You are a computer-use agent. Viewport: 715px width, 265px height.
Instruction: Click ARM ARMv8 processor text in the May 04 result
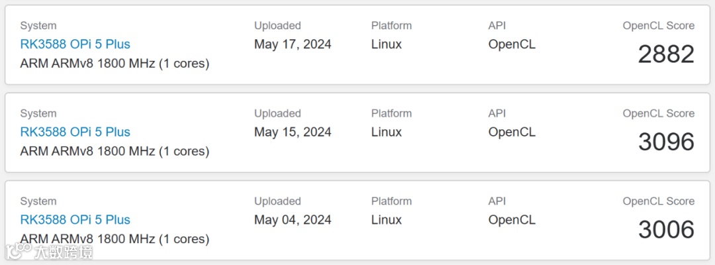(115, 238)
